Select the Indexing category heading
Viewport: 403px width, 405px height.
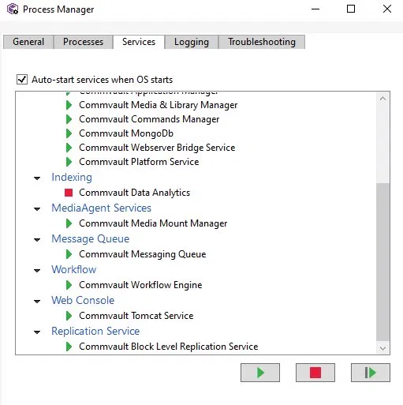click(72, 178)
